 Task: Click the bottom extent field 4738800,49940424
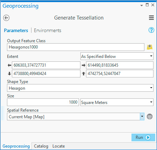coord(46,74)
